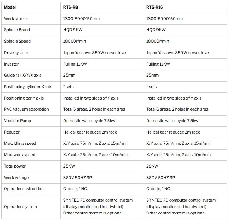
Task: Click Fulling 11KW in the RTS-R8 column
Action: 75,64
